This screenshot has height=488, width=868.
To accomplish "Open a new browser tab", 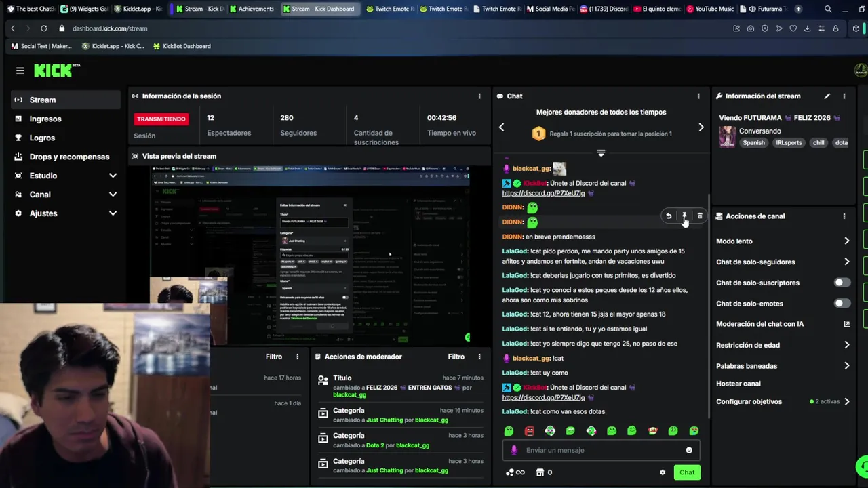I will 798,9.
